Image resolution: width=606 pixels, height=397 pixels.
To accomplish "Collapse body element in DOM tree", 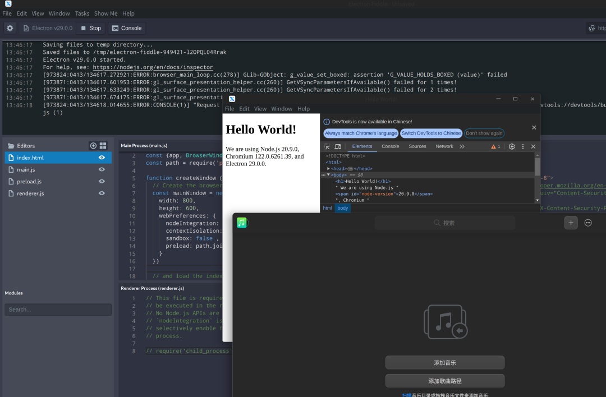I will (328, 175).
